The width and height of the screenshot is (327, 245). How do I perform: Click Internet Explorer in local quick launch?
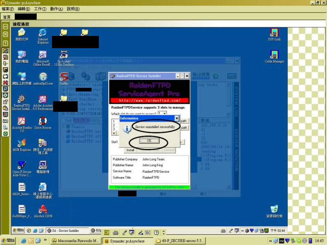(24, 241)
